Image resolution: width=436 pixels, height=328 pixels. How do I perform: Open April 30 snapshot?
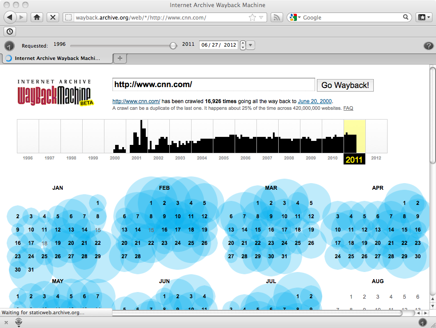pyautogui.click(x=418, y=256)
